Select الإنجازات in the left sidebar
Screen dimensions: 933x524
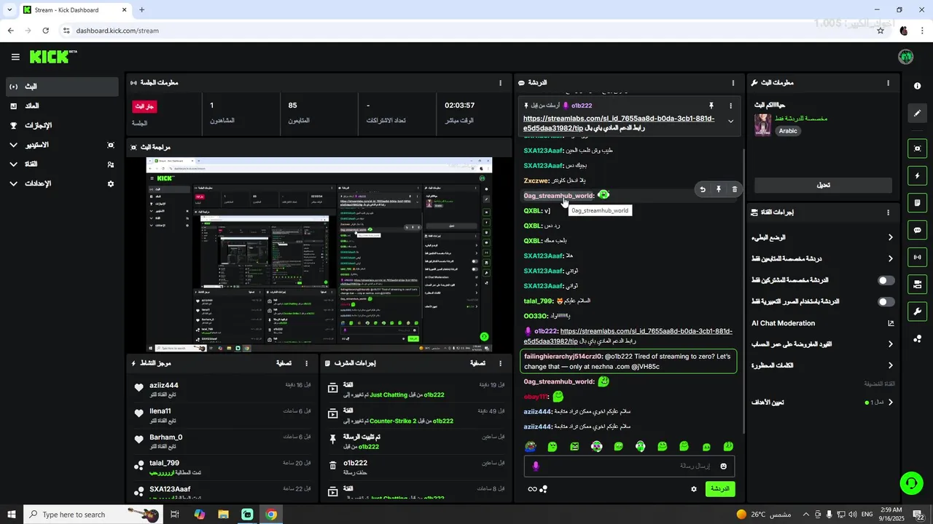tap(61, 125)
